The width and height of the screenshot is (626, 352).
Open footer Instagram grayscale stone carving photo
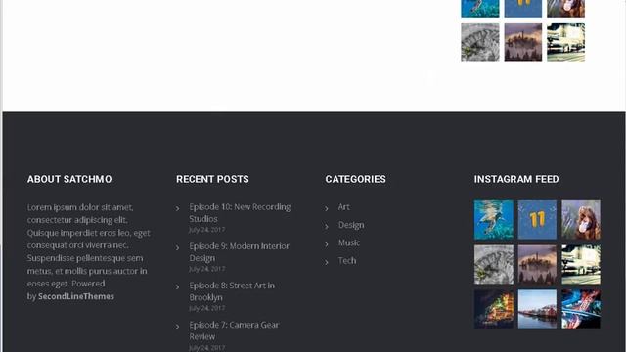494,265
